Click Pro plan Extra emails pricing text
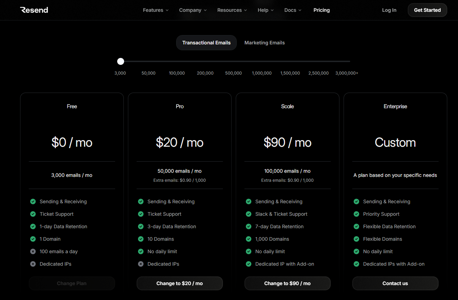Image resolution: width=458 pixels, height=300 pixels. (180, 180)
